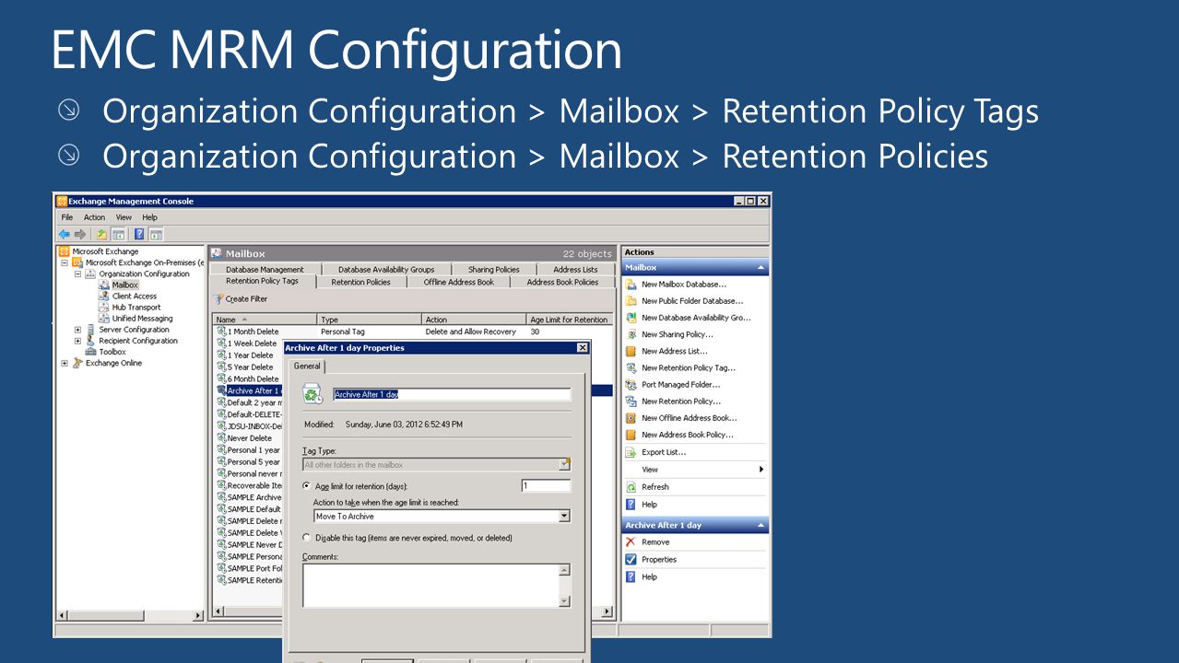The width and height of the screenshot is (1179, 663).
Task: Click the Action column header
Action: pyautogui.click(x=474, y=320)
